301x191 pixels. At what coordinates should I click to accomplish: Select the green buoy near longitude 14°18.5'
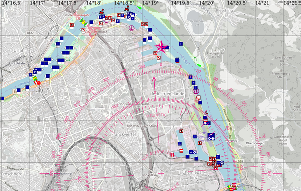pos(139,8)
